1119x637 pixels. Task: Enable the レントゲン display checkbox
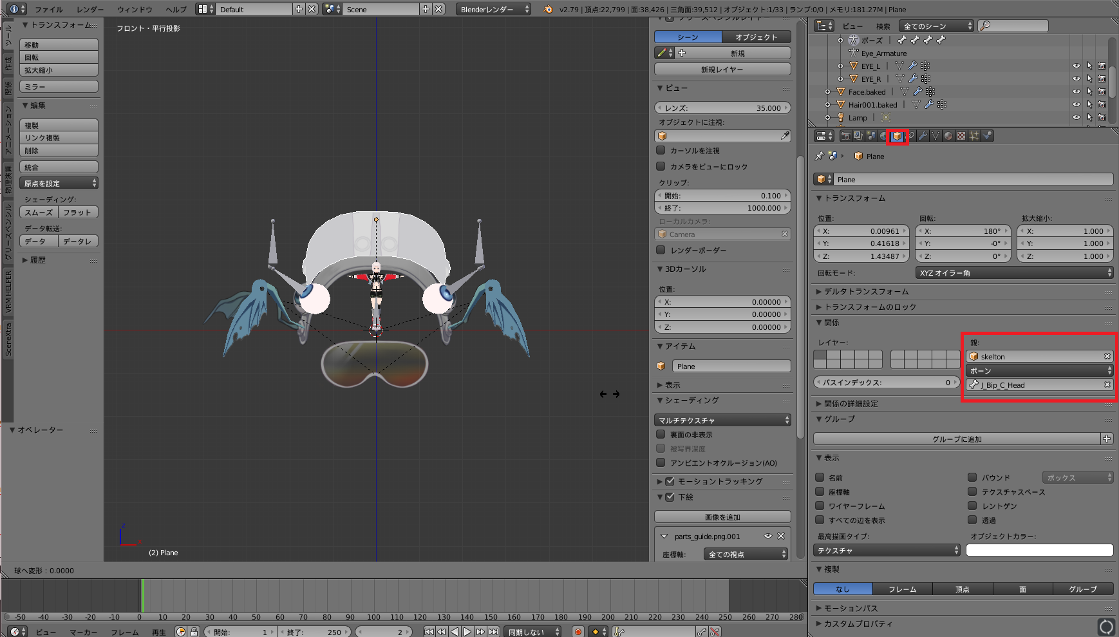coord(972,506)
